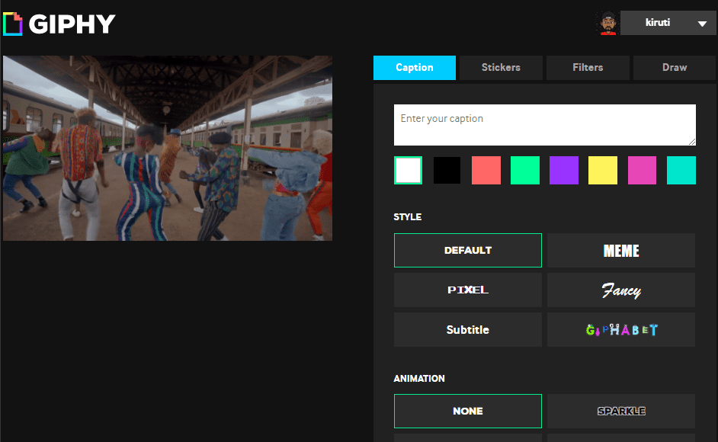Open the Filters tab

[x=588, y=68]
